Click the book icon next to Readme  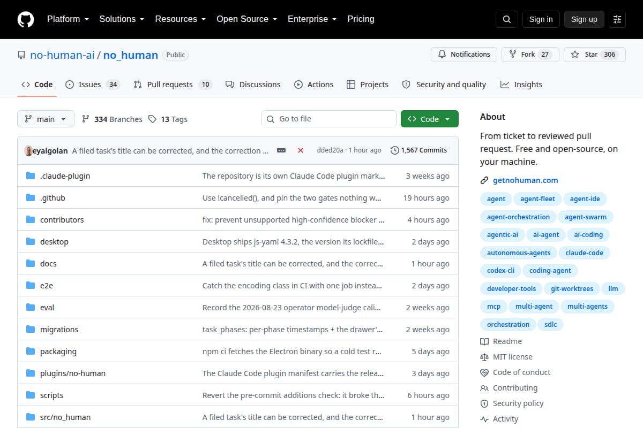pos(484,341)
